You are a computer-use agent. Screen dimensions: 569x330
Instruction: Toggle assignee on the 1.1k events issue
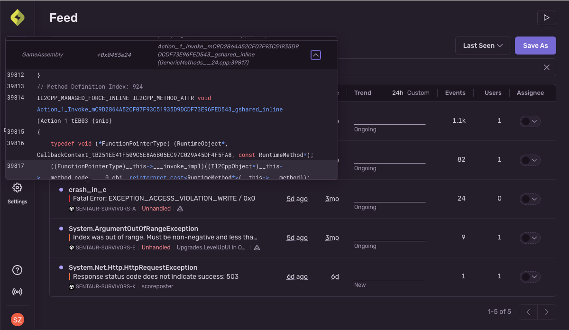pos(530,121)
